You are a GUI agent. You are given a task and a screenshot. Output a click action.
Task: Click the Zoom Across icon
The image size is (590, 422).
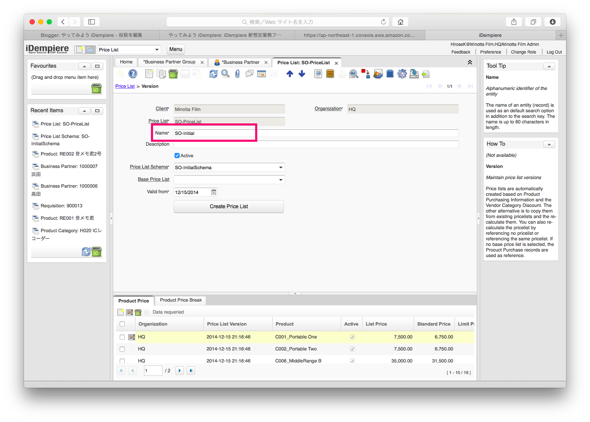point(354,74)
